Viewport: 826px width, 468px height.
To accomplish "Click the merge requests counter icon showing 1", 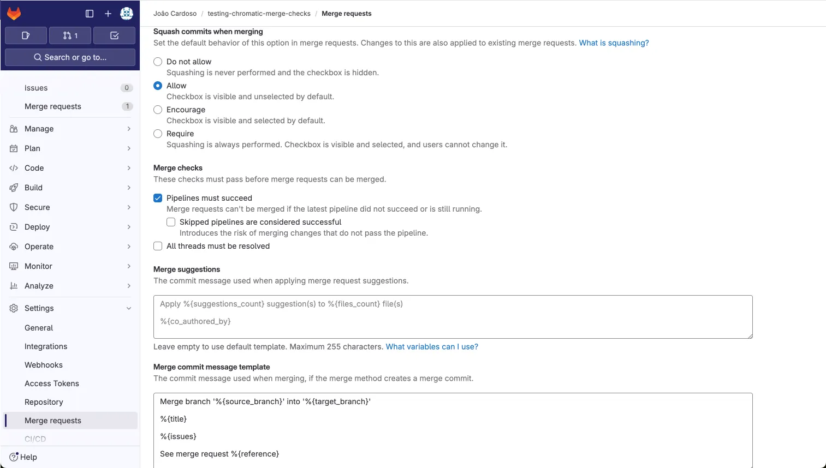I will (70, 35).
